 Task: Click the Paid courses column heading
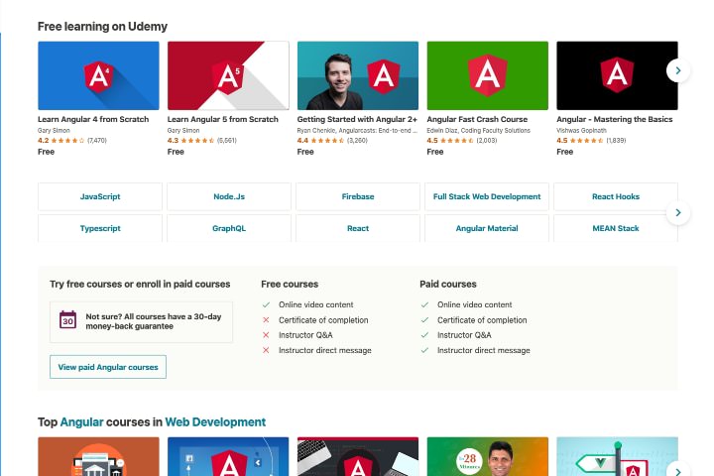point(448,285)
